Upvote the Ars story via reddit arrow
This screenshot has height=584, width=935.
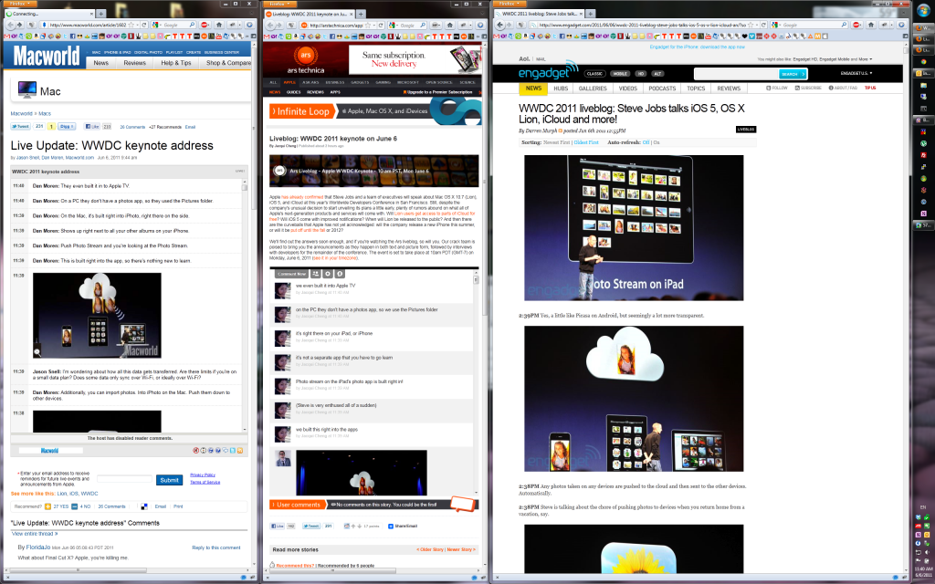[352, 526]
